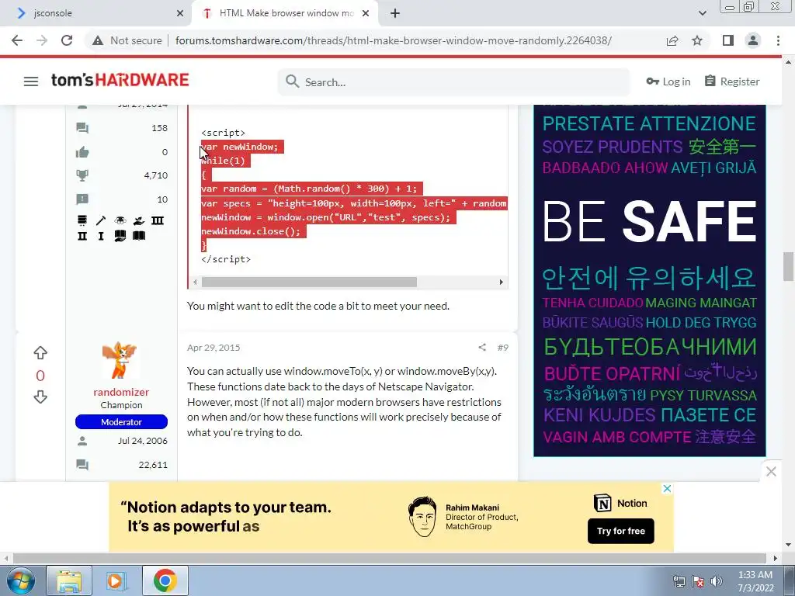
Task: Open the BE SAFE multilingual banner ad
Action: click(x=650, y=280)
